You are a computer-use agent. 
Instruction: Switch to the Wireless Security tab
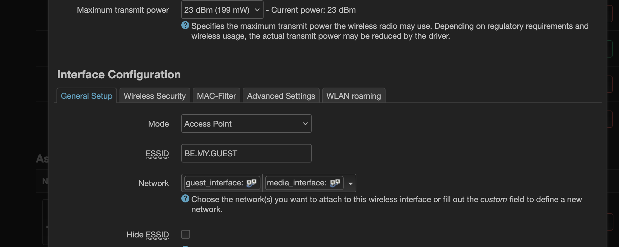pos(155,96)
